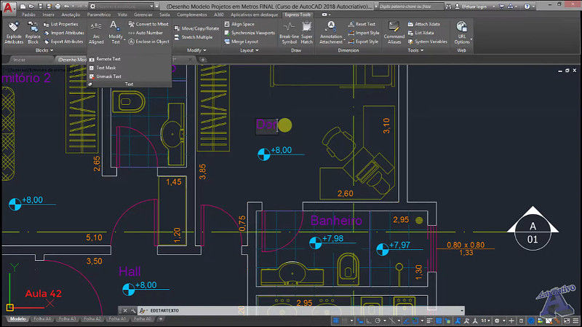This screenshot has height=327, width=582.
Task: Run the Align Space command
Action: point(239,24)
